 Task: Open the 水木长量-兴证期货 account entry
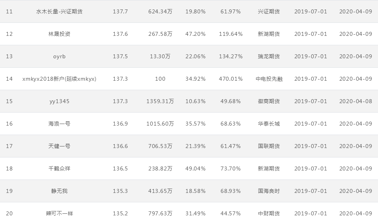59,11
